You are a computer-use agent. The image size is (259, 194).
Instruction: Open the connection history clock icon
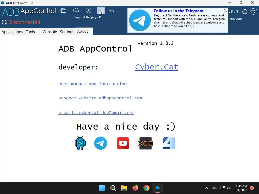click(245, 12)
